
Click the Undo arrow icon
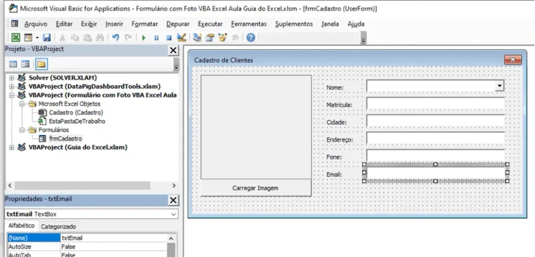(x=116, y=37)
